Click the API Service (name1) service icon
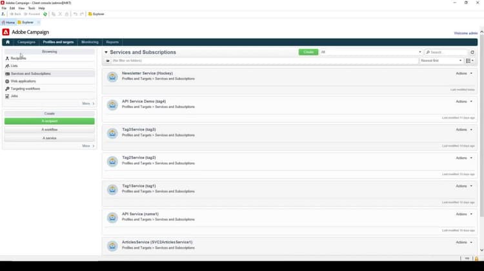484x271 pixels. (112, 218)
